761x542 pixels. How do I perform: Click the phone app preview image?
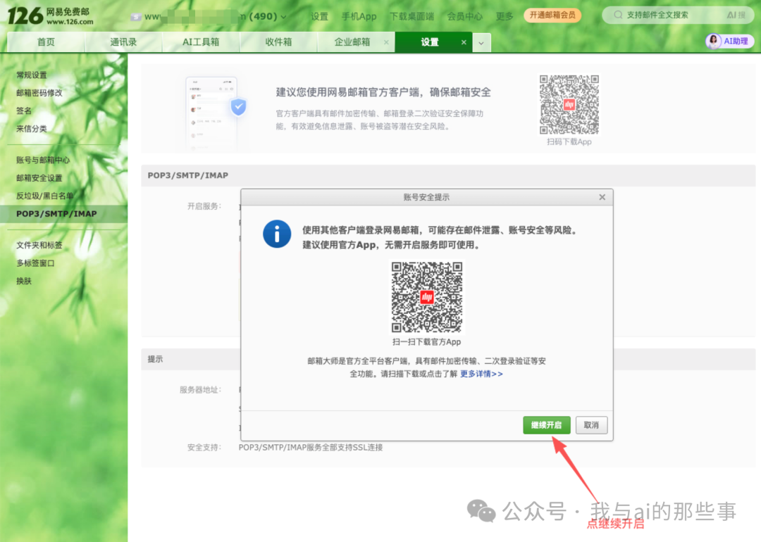click(216, 113)
